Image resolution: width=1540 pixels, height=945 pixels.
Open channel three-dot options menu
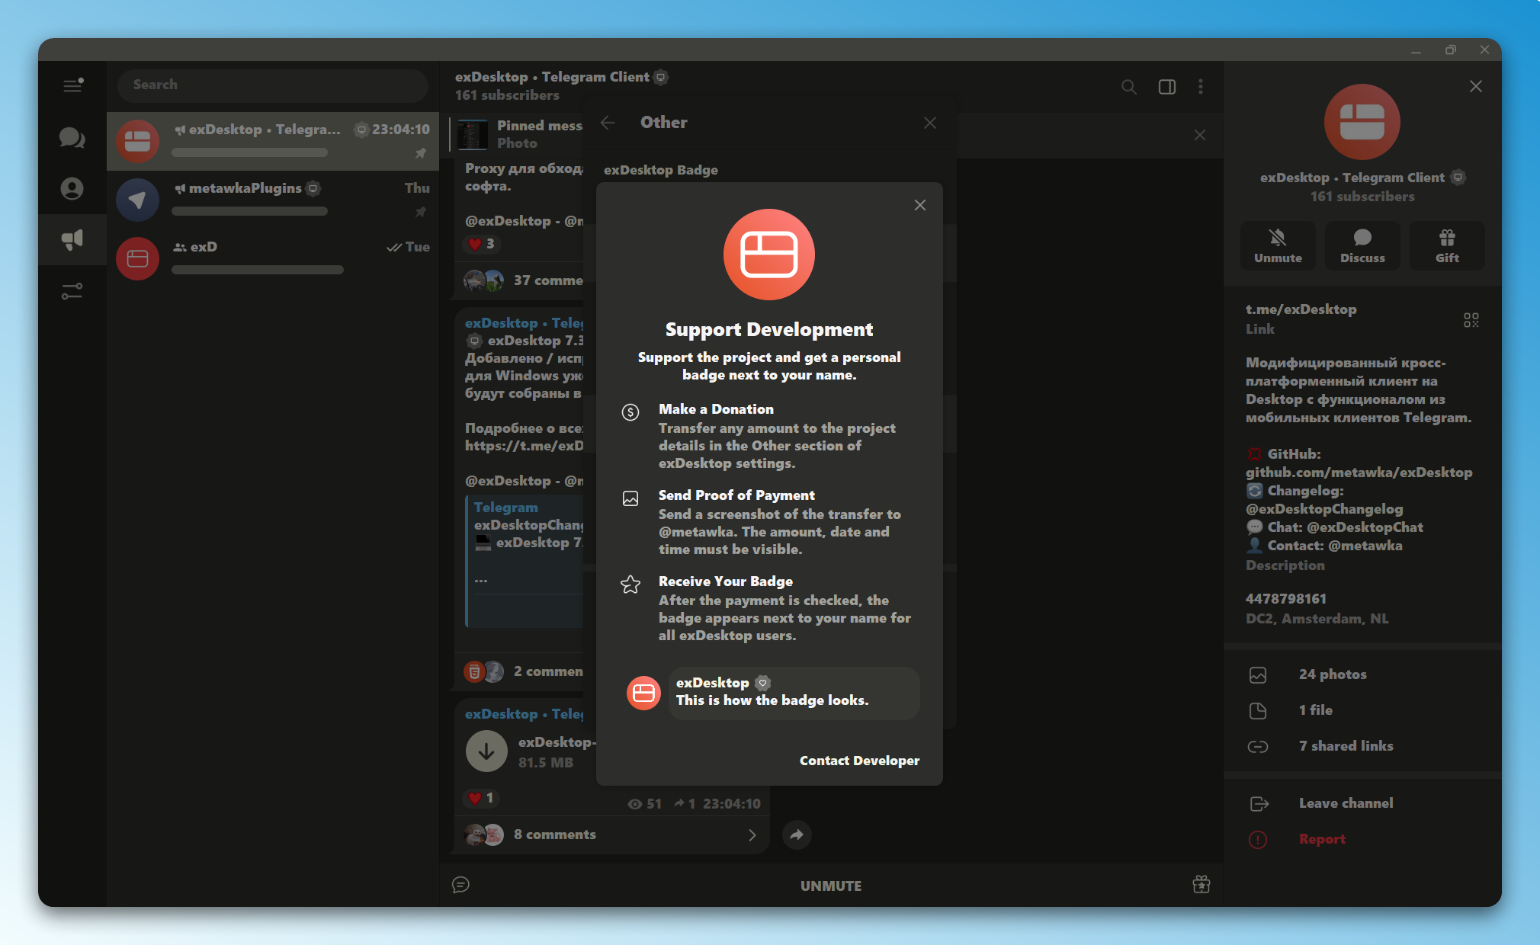(1201, 87)
